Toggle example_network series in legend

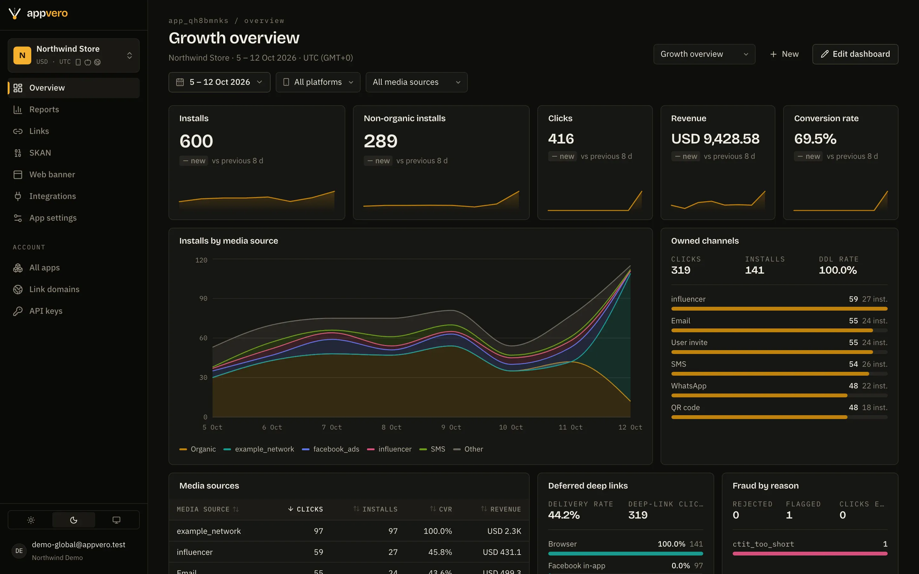pos(259,449)
